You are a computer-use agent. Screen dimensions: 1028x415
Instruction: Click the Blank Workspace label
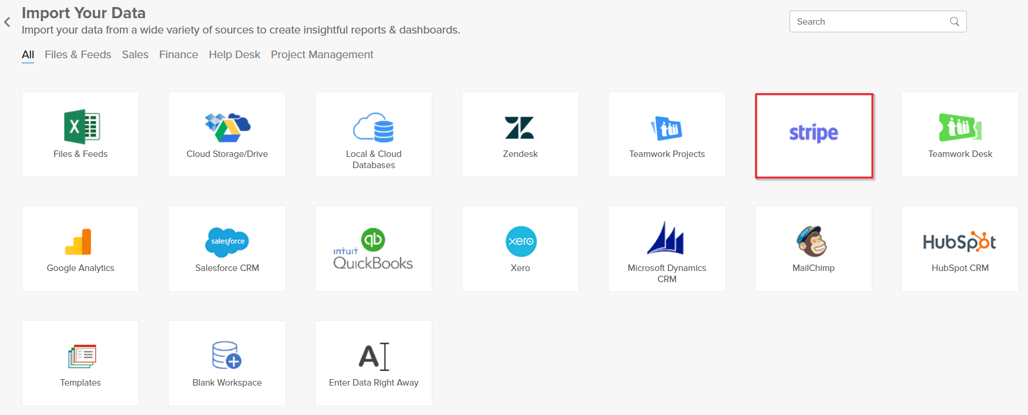point(227,383)
